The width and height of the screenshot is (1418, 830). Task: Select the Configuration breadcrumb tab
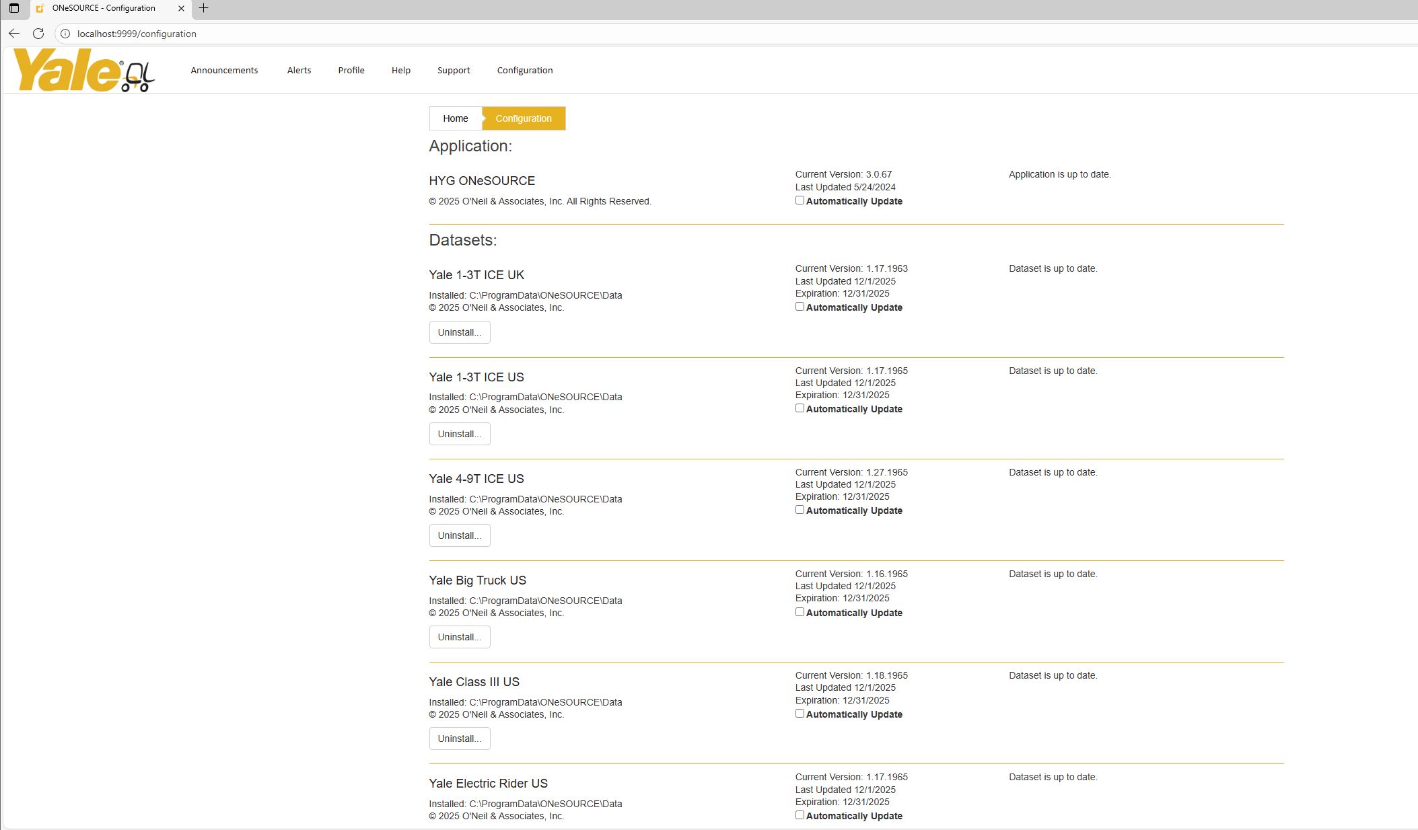pyautogui.click(x=524, y=118)
